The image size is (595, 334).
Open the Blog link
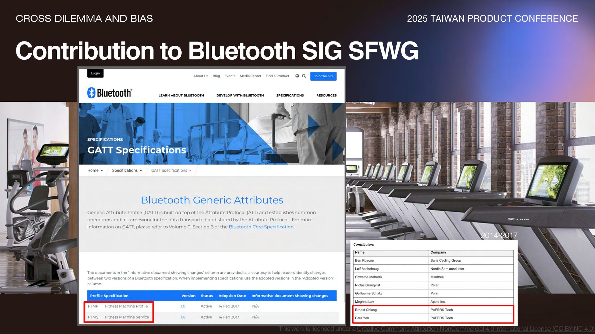coord(216,76)
